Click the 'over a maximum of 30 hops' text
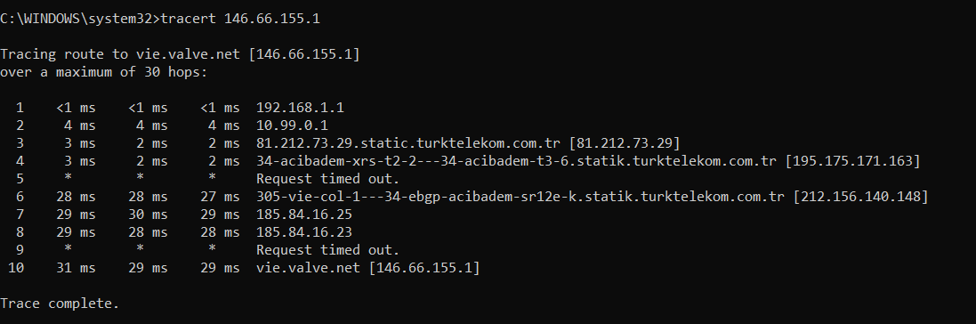Viewport: 976px width, 324px height. coord(103,72)
